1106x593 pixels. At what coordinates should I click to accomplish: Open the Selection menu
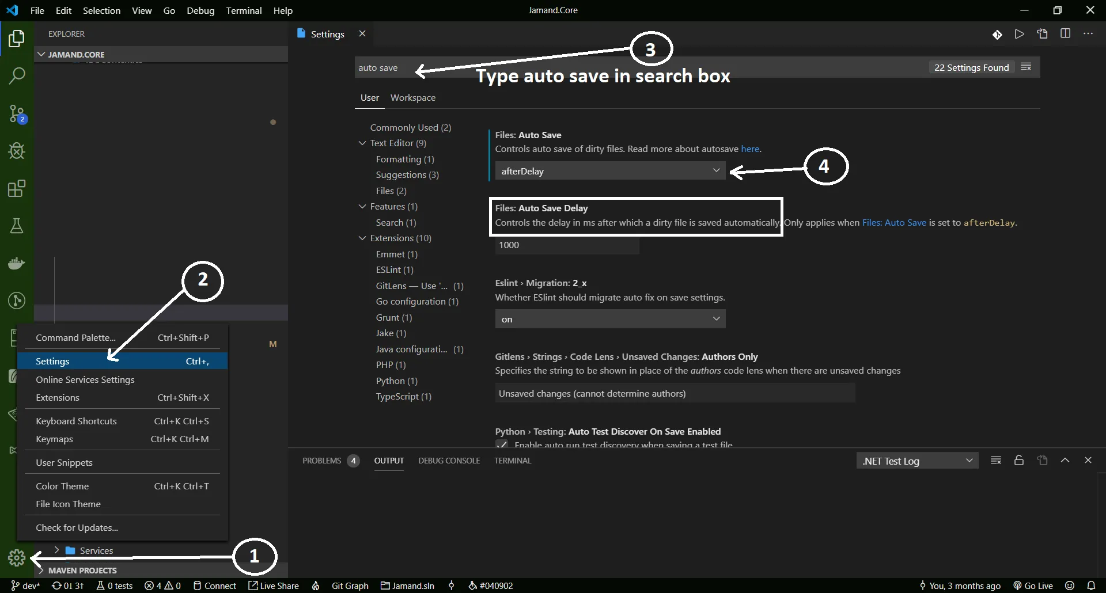pos(101,10)
